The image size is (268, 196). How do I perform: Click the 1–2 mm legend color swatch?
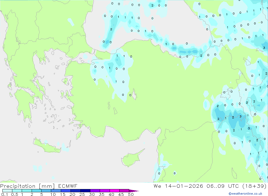coord(27,191)
